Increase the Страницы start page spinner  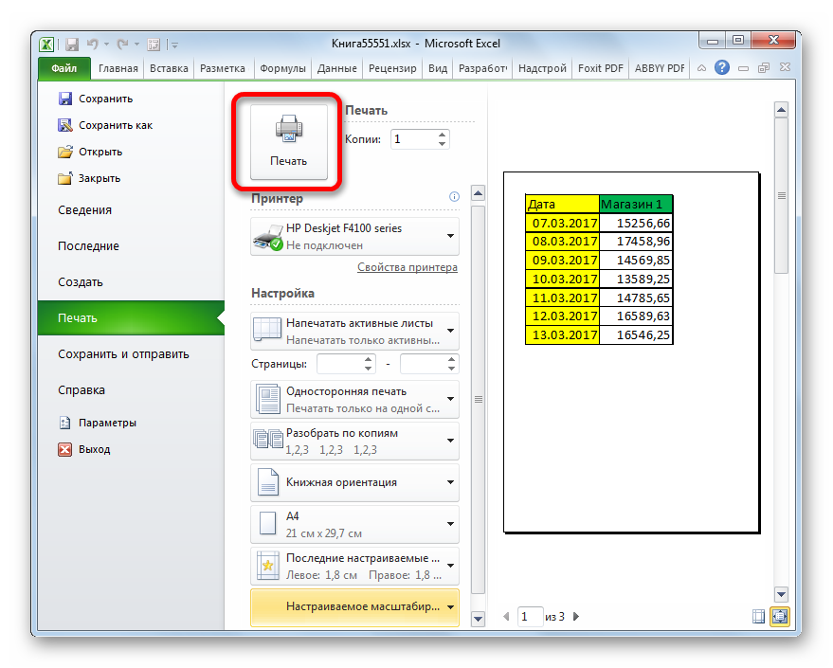coord(369,359)
